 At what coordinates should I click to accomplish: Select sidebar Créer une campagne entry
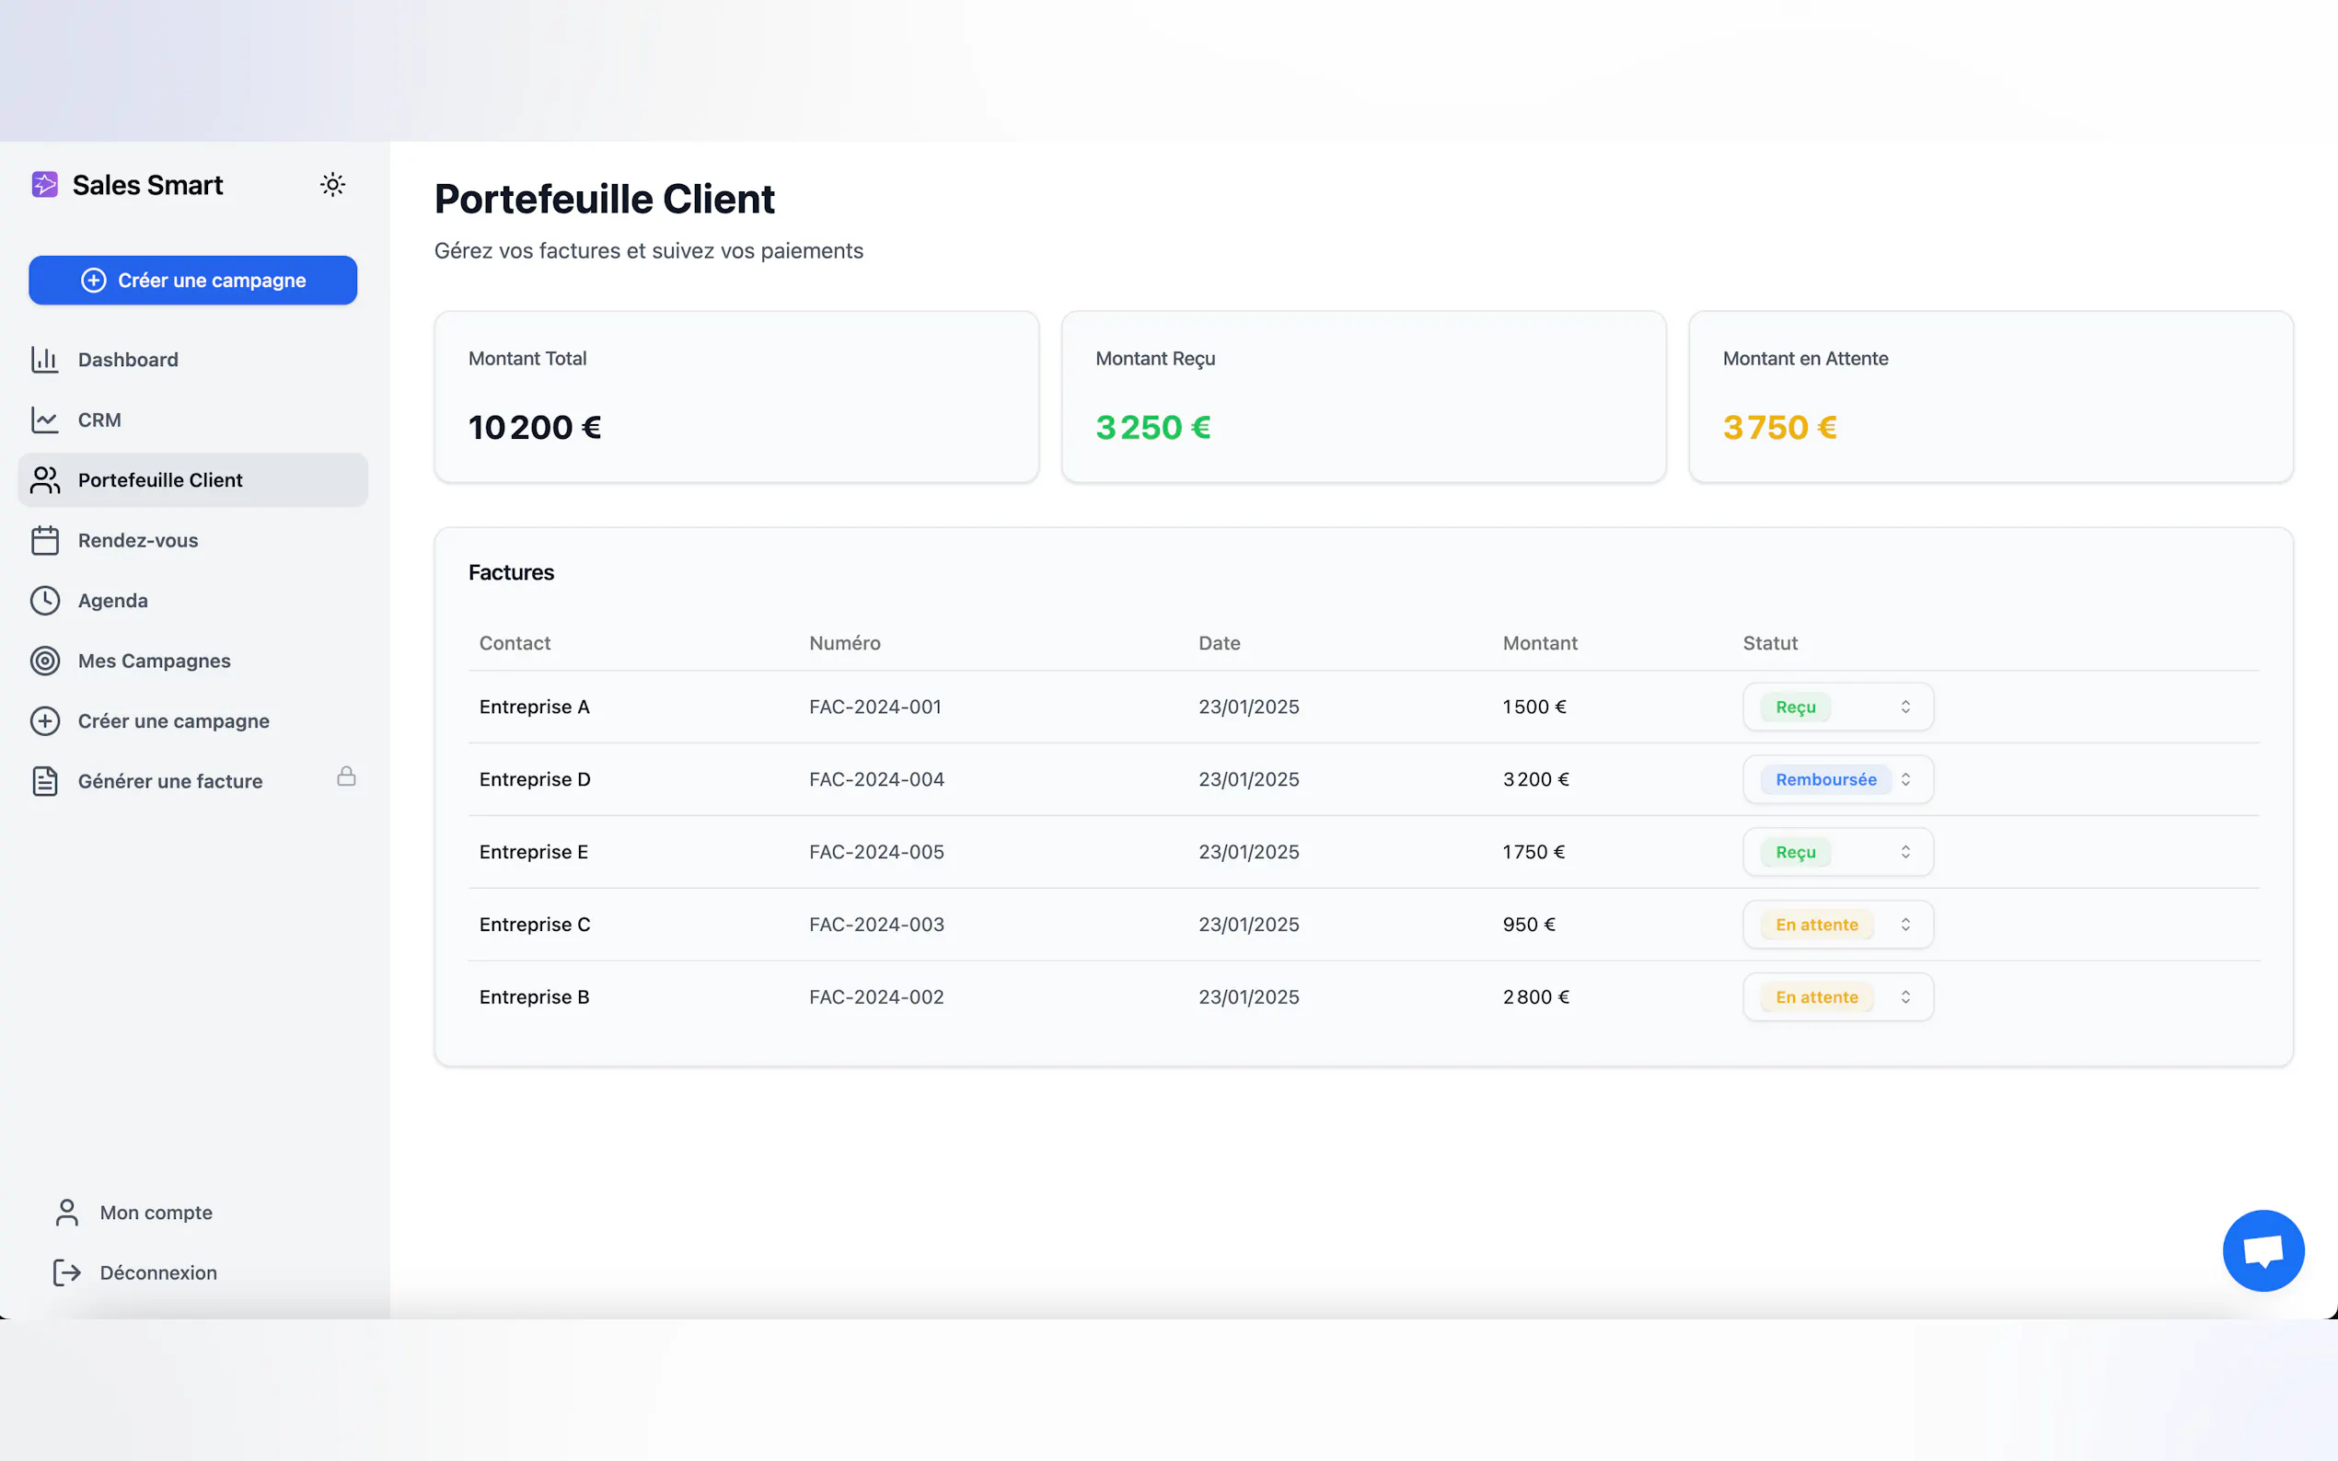tap(173, 720)
